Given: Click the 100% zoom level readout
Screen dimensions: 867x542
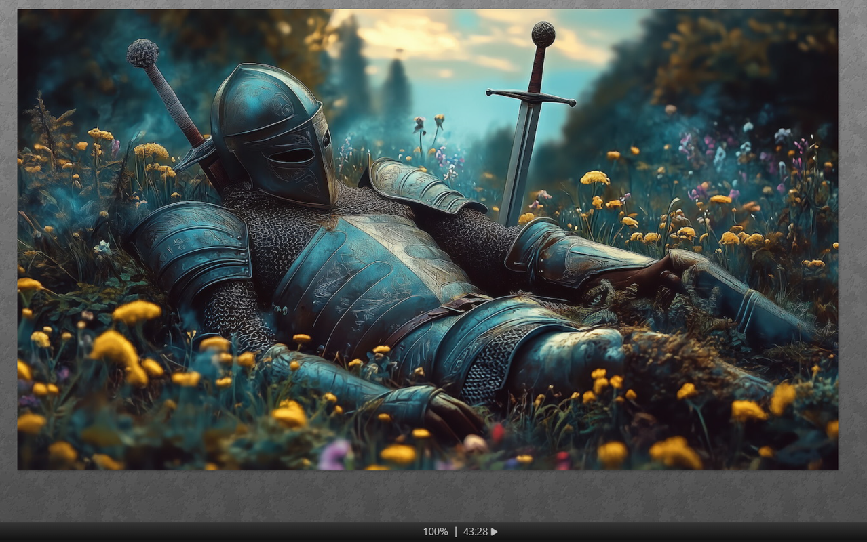Looking at the screenshot, I should coord(436,532).
